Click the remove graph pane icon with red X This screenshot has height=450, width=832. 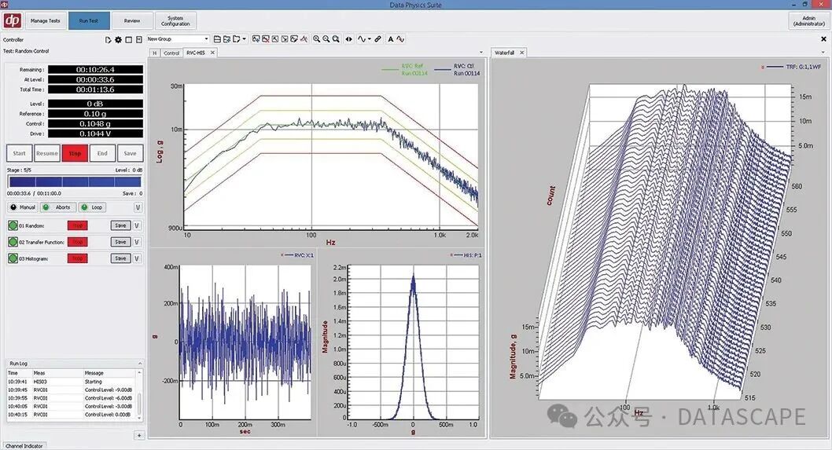(266, 39)
